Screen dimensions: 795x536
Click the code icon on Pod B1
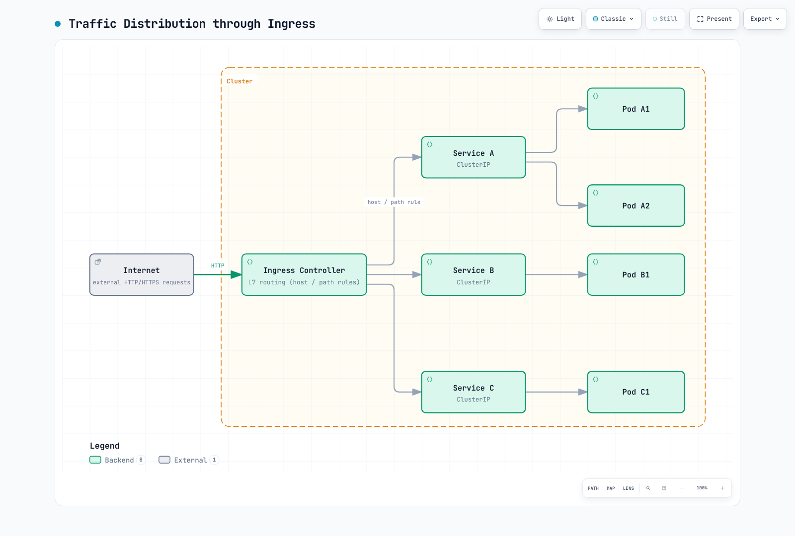pyautogui.click(x=596, y=262)
